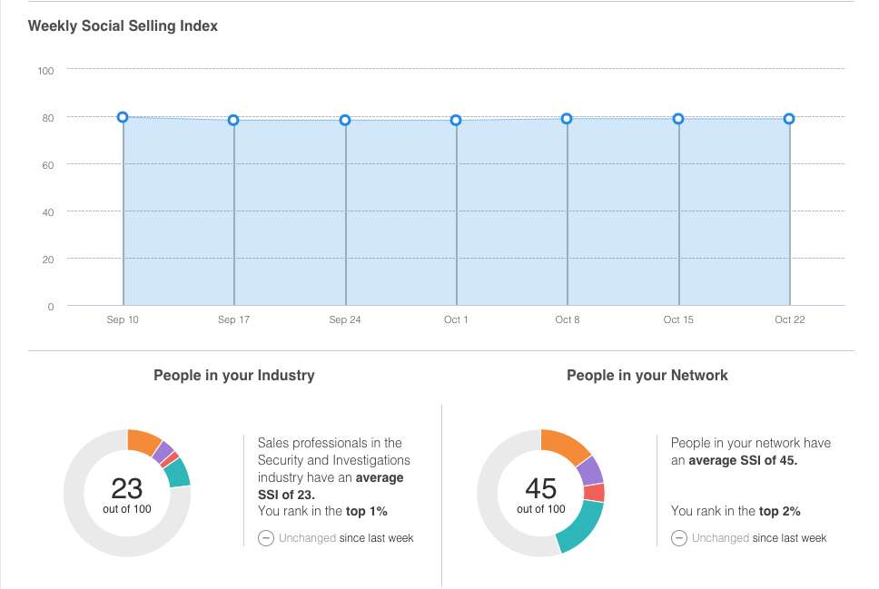Image resolution: width=879 pixels, height=589 pixels.
Task: Click the 45 out of 100 score
Action: [541, 495]
